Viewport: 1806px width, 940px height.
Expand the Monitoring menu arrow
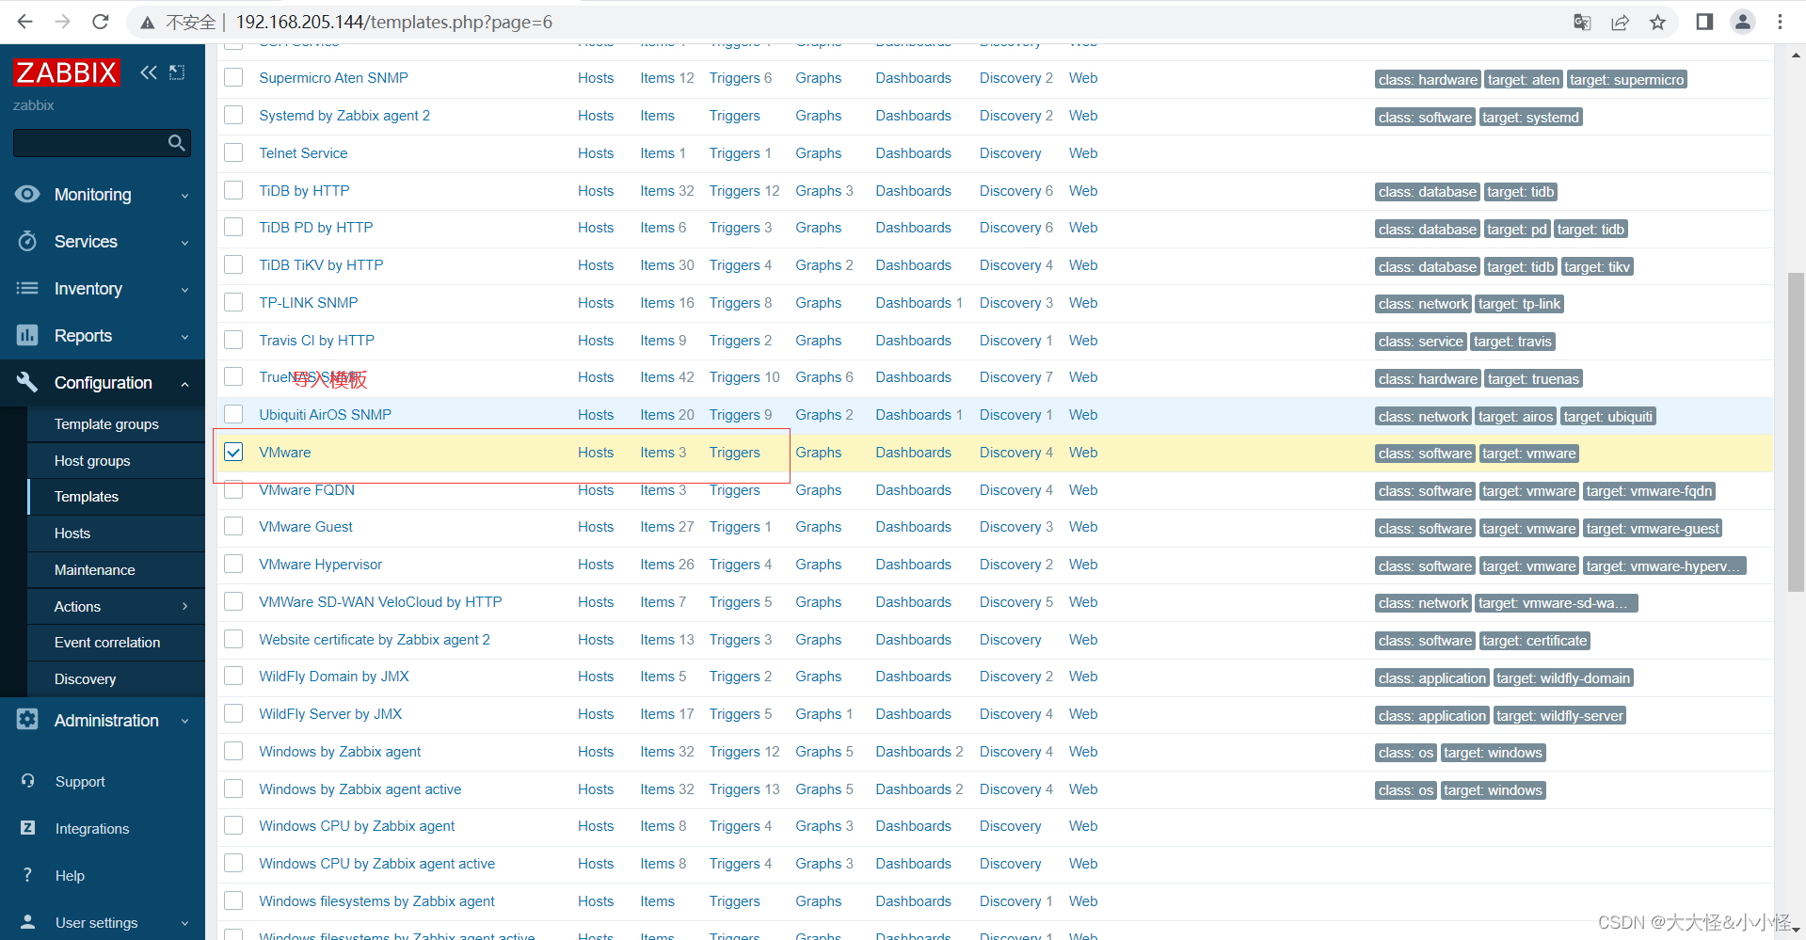(x=184, y=196)
